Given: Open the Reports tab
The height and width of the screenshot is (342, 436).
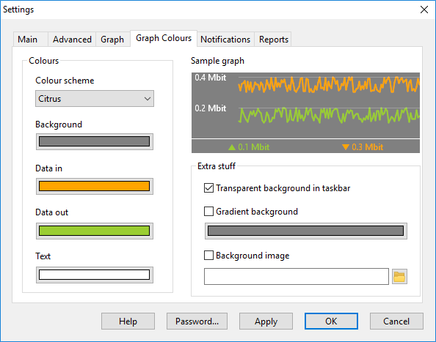Looking at the screenshot, I should [x=274, y=40].
